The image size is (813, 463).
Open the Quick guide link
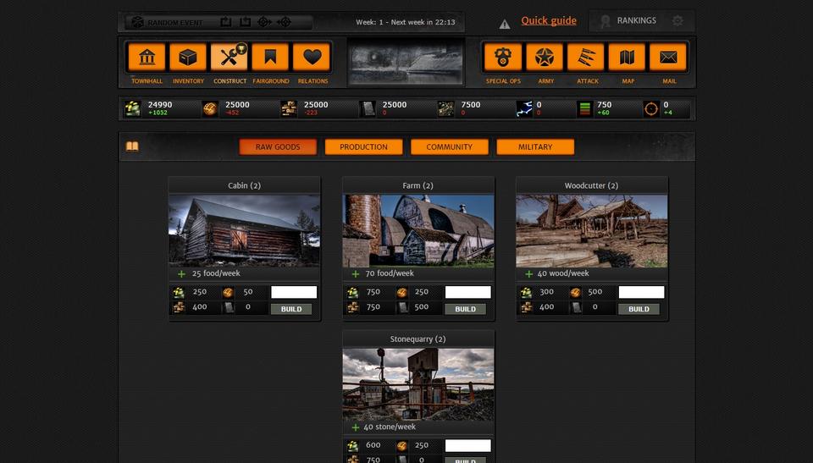coord(549,21)
